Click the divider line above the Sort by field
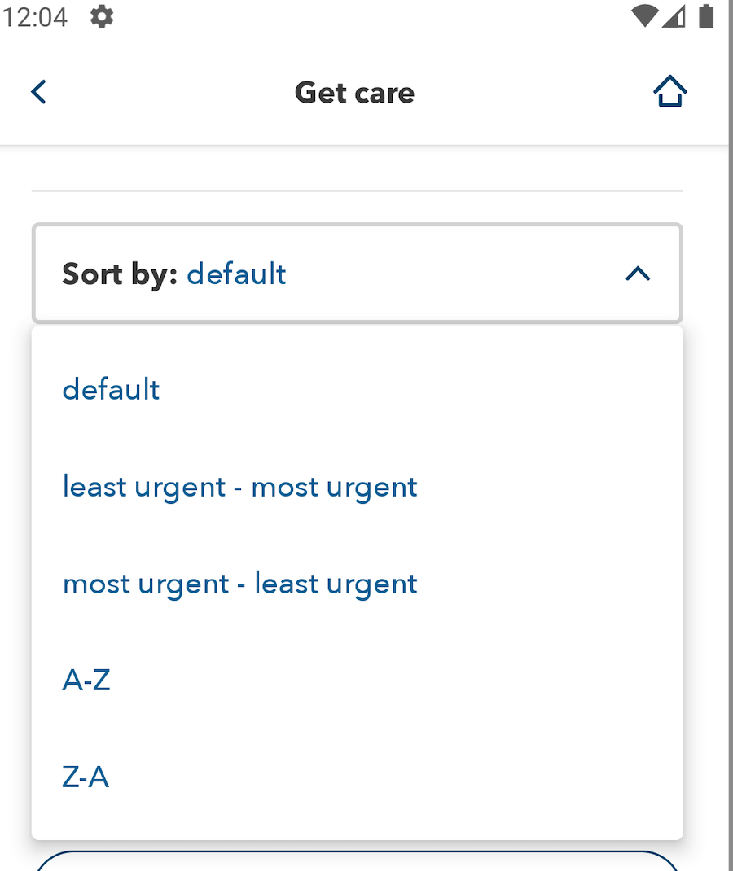This screenshot has width=733, height=871. click(357, 191)
